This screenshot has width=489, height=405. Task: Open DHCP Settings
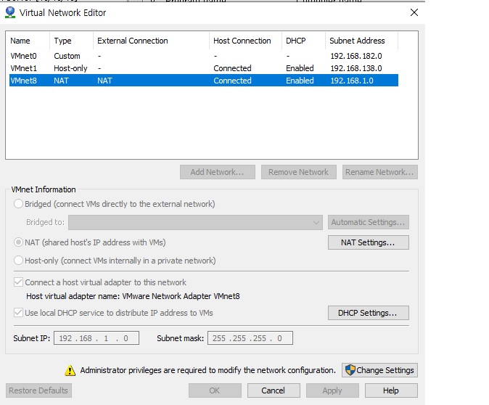369,313
